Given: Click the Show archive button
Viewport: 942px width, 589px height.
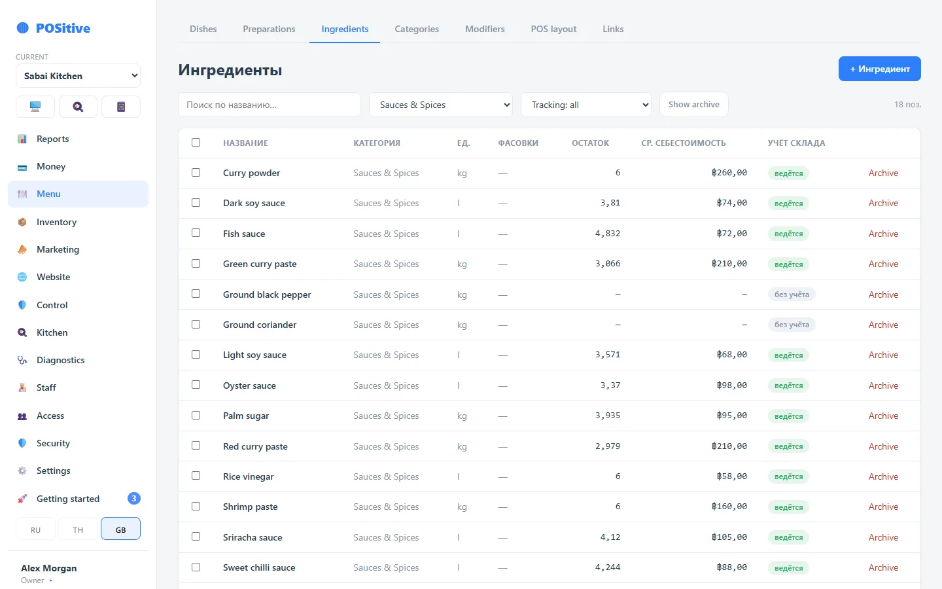Looking at the screenshot, I should pyautogui.click(x=693, y=105).
